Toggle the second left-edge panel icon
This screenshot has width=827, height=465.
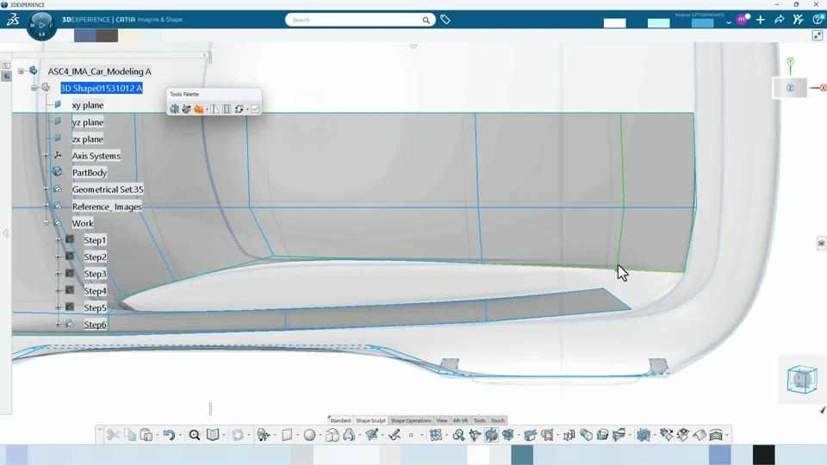tap(6, 77)
